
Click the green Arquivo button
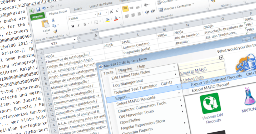pyautogui.click(x=37, y=17)
